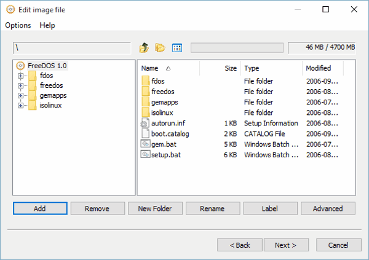Screen dimensions: 369x260
Task: Expand the freedos tree node
Action: click(x=20, y=85)
